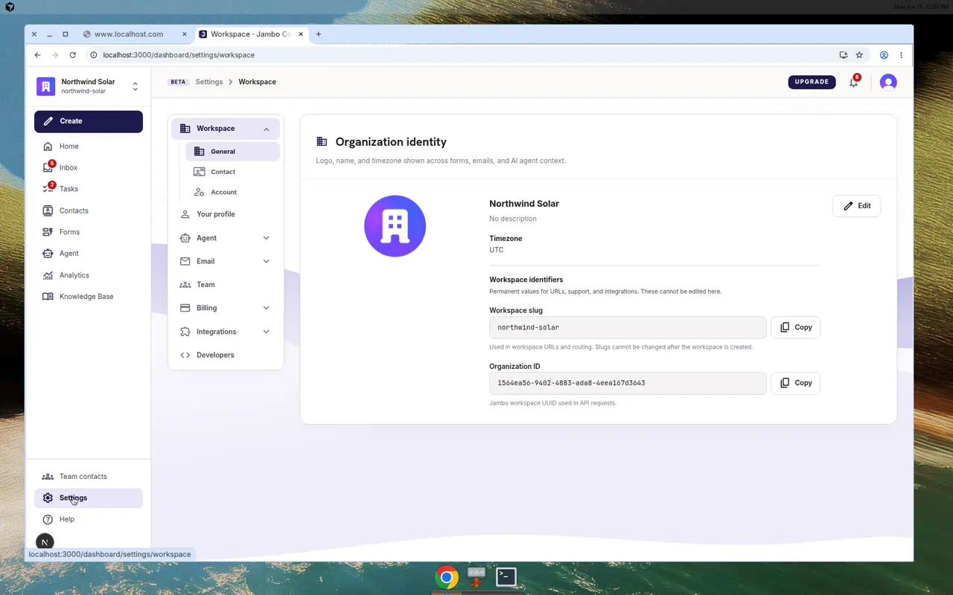Reload the page in browser toolbar
The image size is (953, 595).
tap(72, 55)
